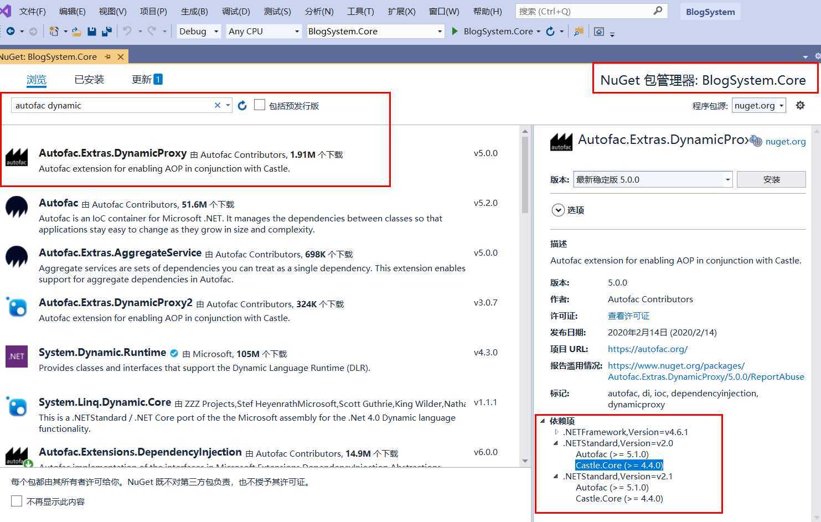The width and height of the screenshot is (821, 522).
Task: Switch to the Updates tab
Action: point(147,79)
